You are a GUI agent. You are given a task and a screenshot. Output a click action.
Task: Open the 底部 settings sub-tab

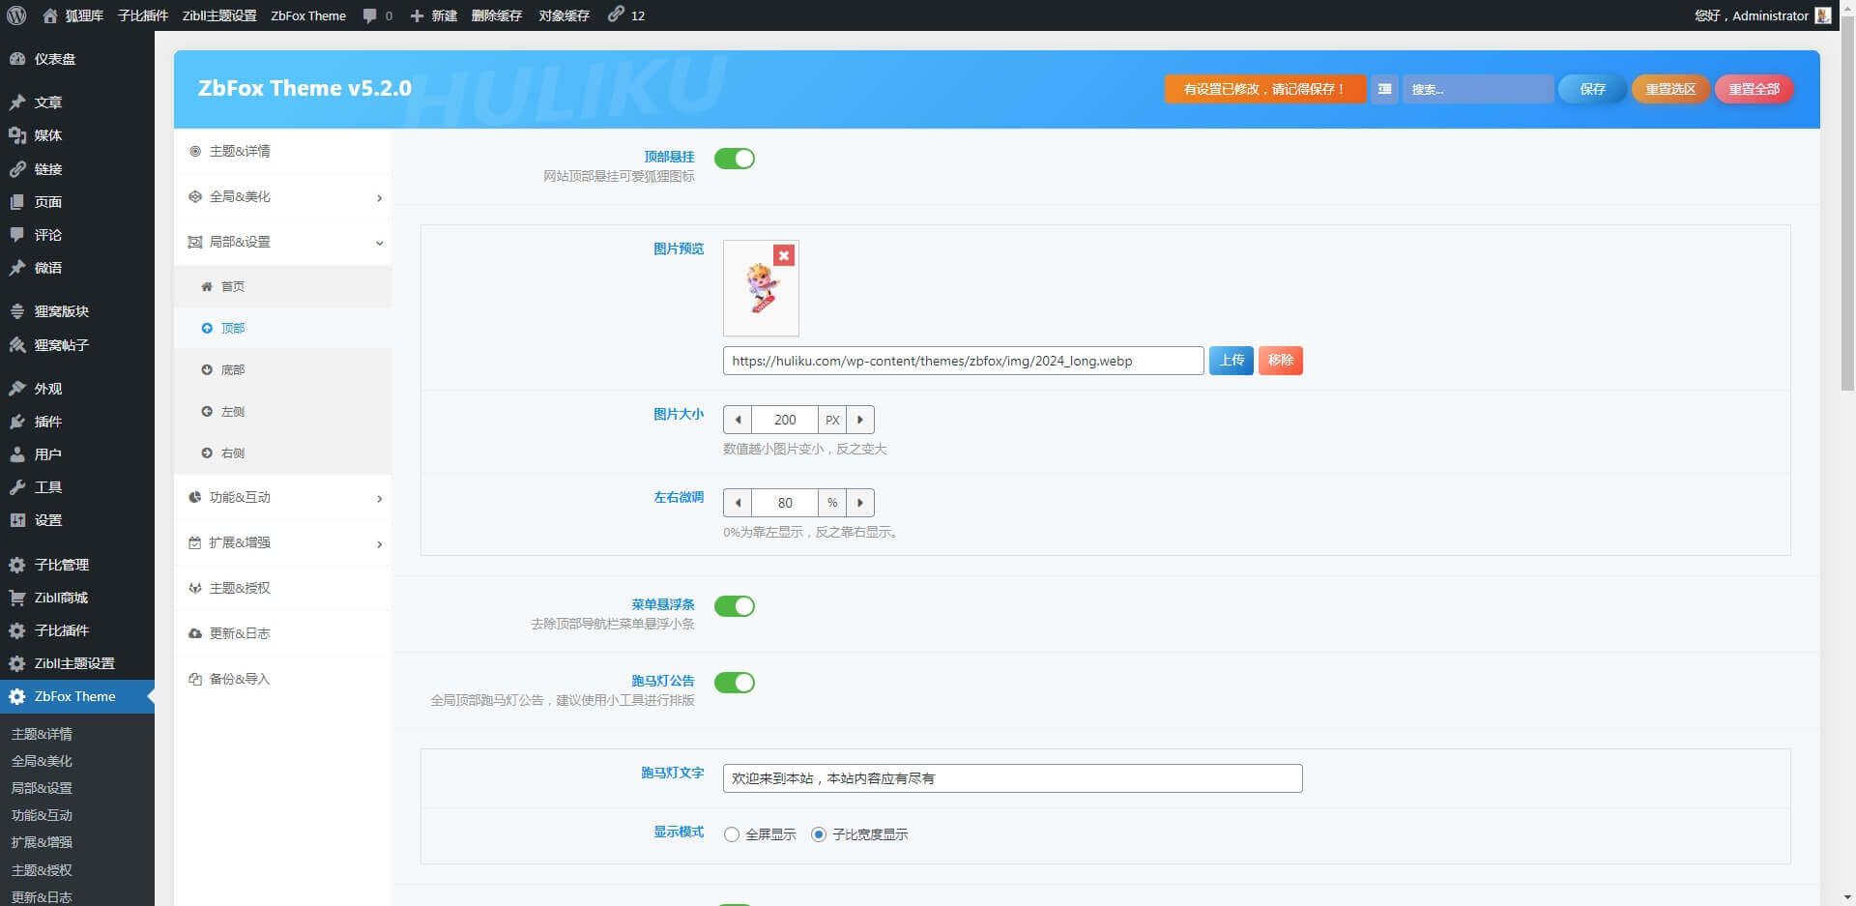point(232,370)
